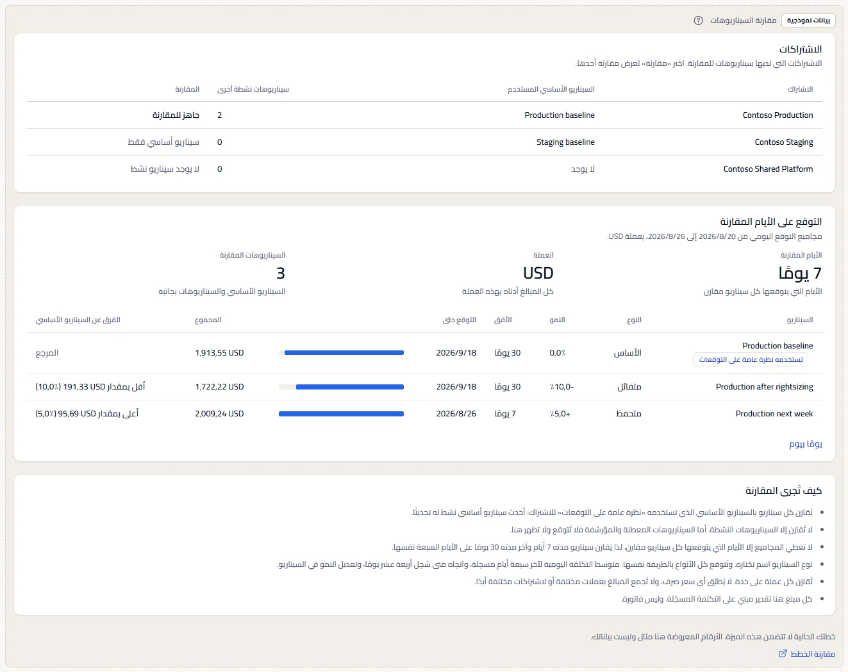
Task: Open the مقارنة الخطط external link
Action: [807, 653]
